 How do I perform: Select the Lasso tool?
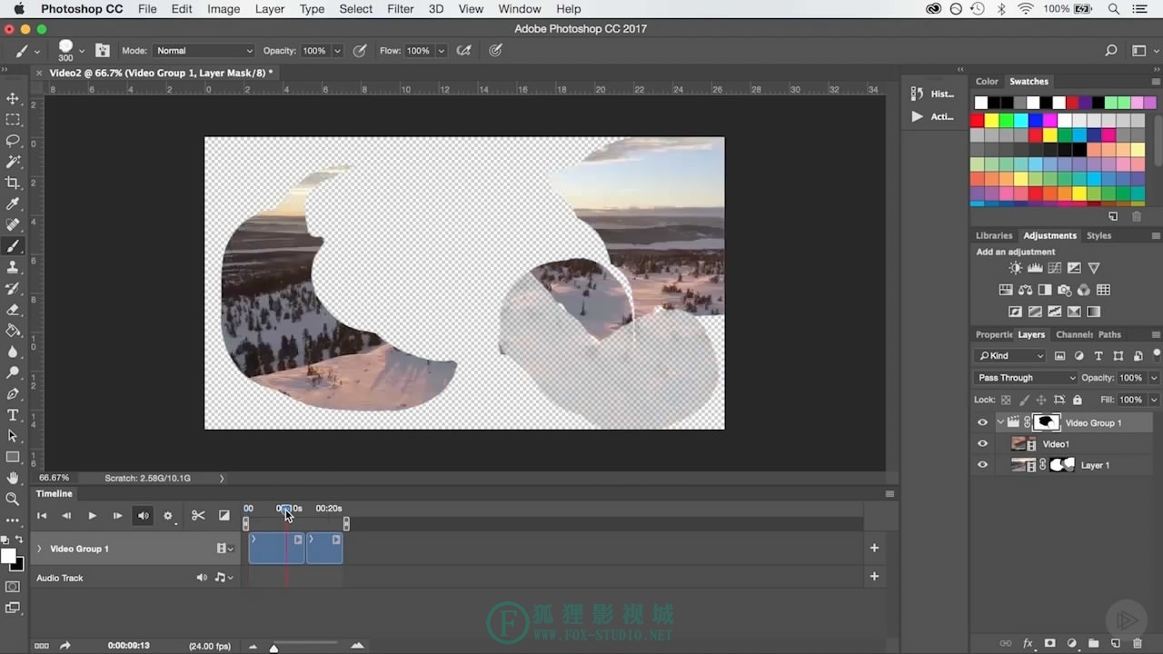(x=13, y=141)
